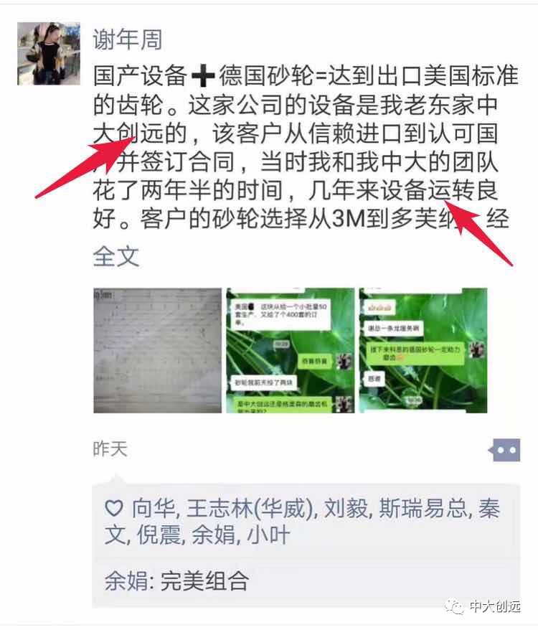Open the poster's profile avatar
Viewport: 538px width, 630px height.
pos(49,54)
